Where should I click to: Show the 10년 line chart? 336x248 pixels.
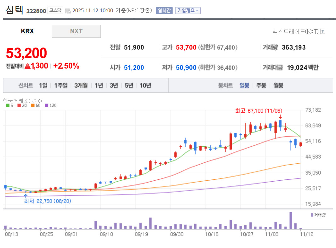point(145,86)
